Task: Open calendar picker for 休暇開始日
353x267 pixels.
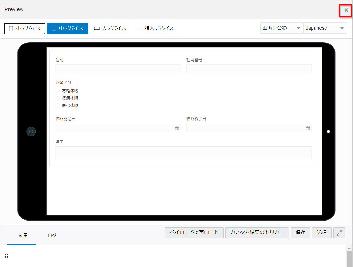Action: (x=177, y=128)
